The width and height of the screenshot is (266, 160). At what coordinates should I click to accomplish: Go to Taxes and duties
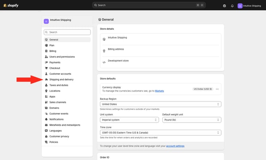[67, 85]
